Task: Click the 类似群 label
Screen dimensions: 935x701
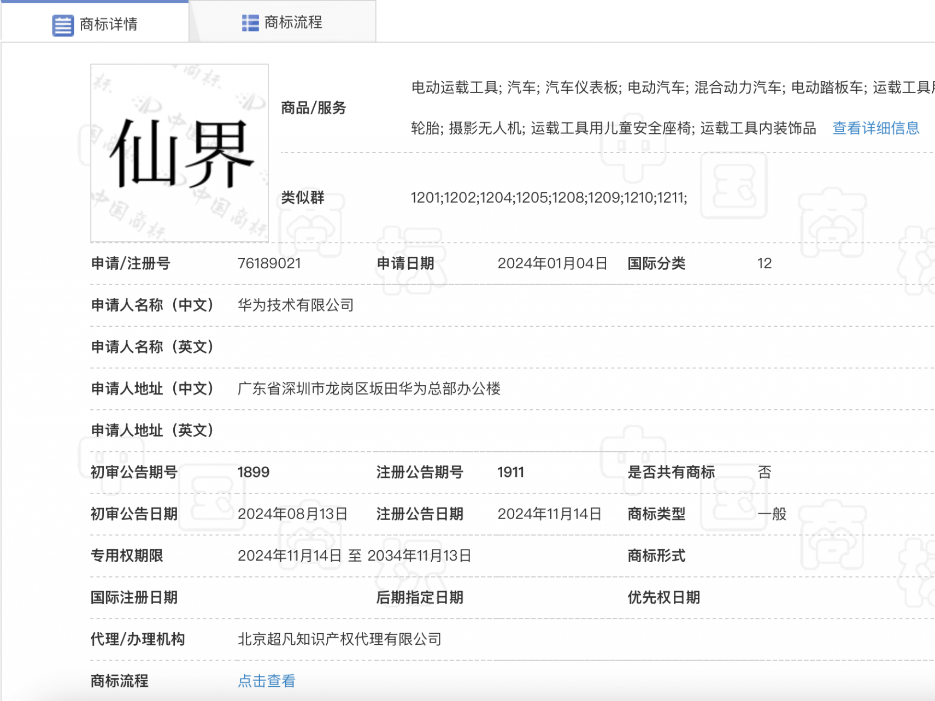Action: (303, 198)
